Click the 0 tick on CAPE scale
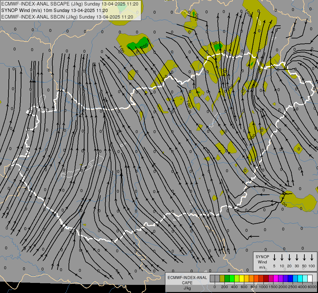 tap(215, 287)
